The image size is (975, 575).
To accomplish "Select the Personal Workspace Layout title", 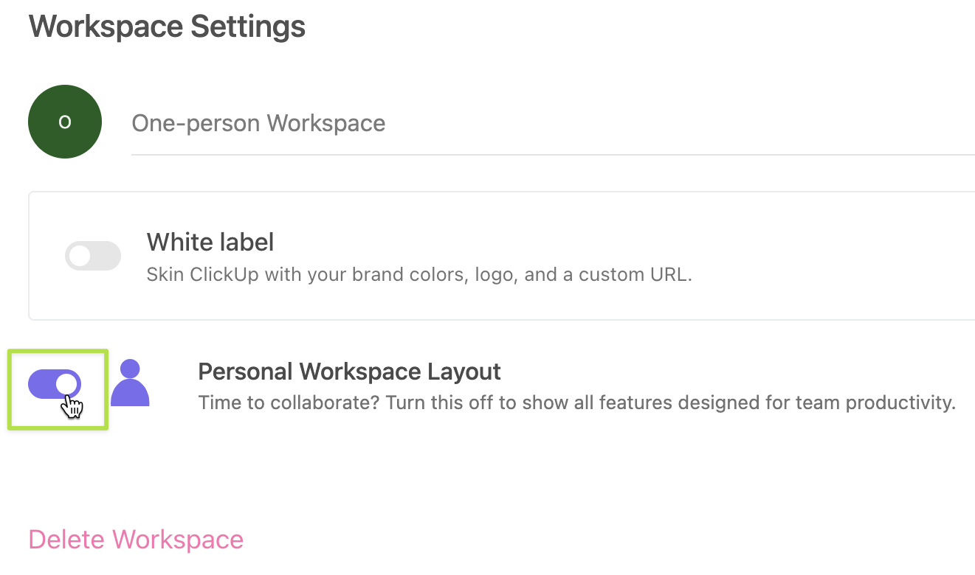I will click(x=349, y=372).
